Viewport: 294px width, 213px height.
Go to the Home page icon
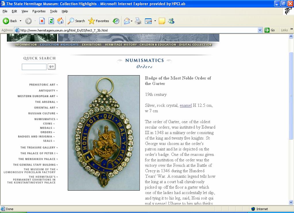tap(60, 21)
